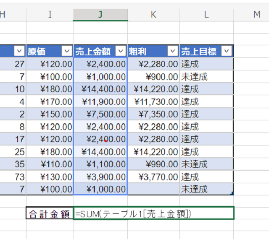This screenshot has width=269, height=239.
Task: Select the cell with quantity 27
Action: point(13,64)
